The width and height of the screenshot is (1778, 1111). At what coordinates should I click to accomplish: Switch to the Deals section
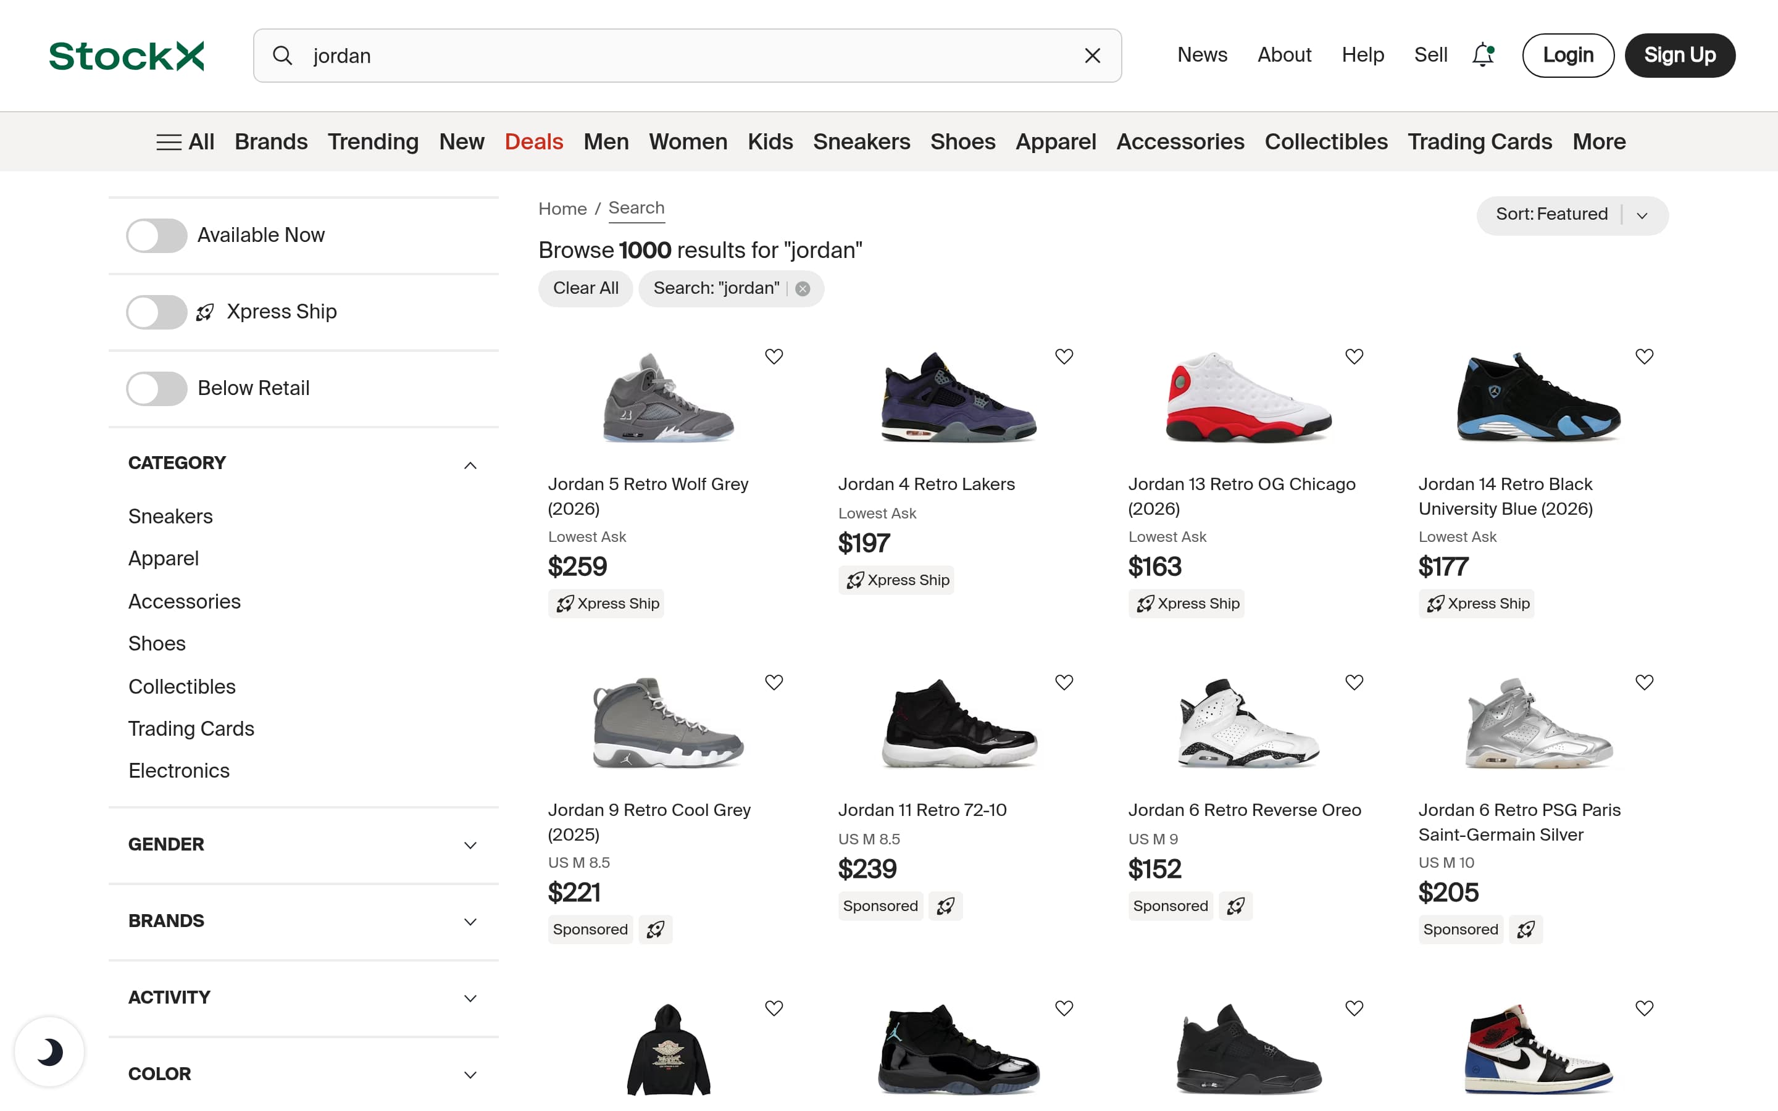[534, 141]
